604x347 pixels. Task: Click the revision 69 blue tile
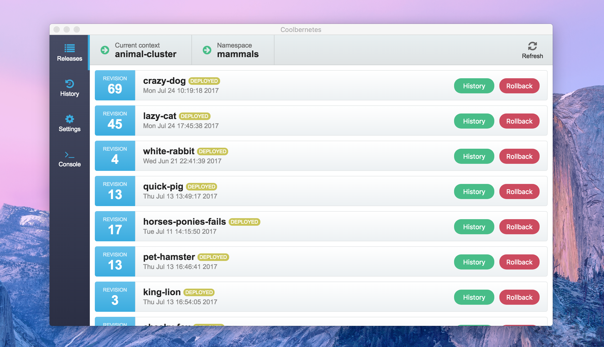[115, 86]
